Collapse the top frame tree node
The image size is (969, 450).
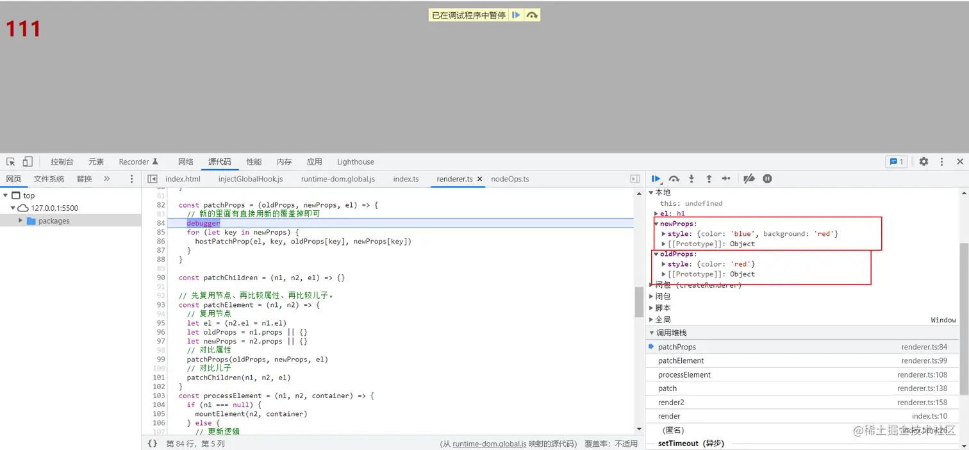[5, 196]
